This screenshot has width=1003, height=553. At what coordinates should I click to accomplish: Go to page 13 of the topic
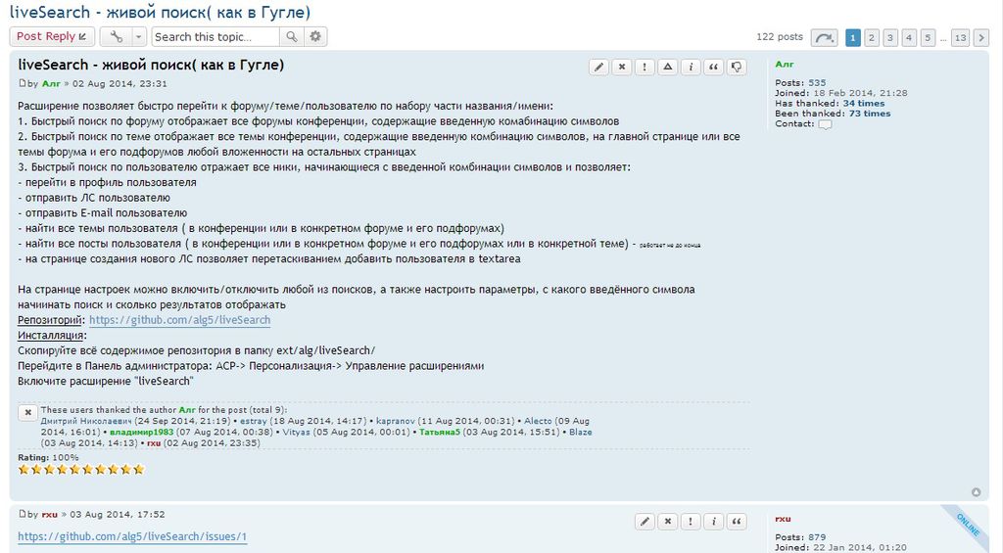pos(960,37)
